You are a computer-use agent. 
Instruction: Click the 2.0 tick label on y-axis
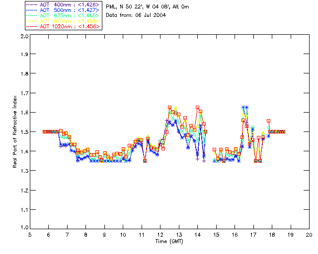24,36
